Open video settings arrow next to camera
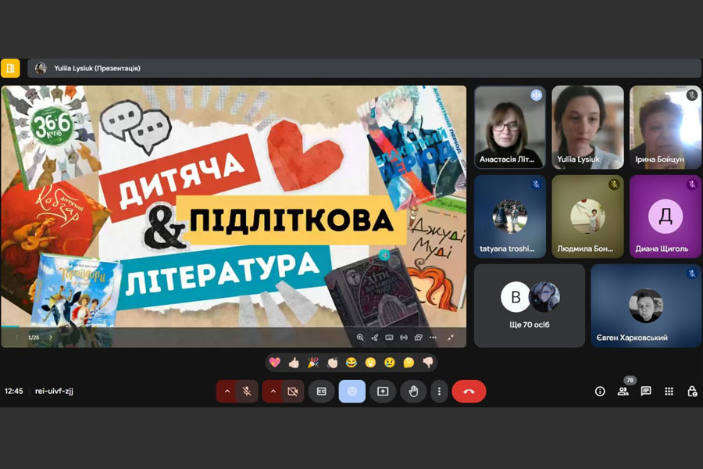This screenshot has width=703, height=469. pyautogui.click(x=273, y=392)
